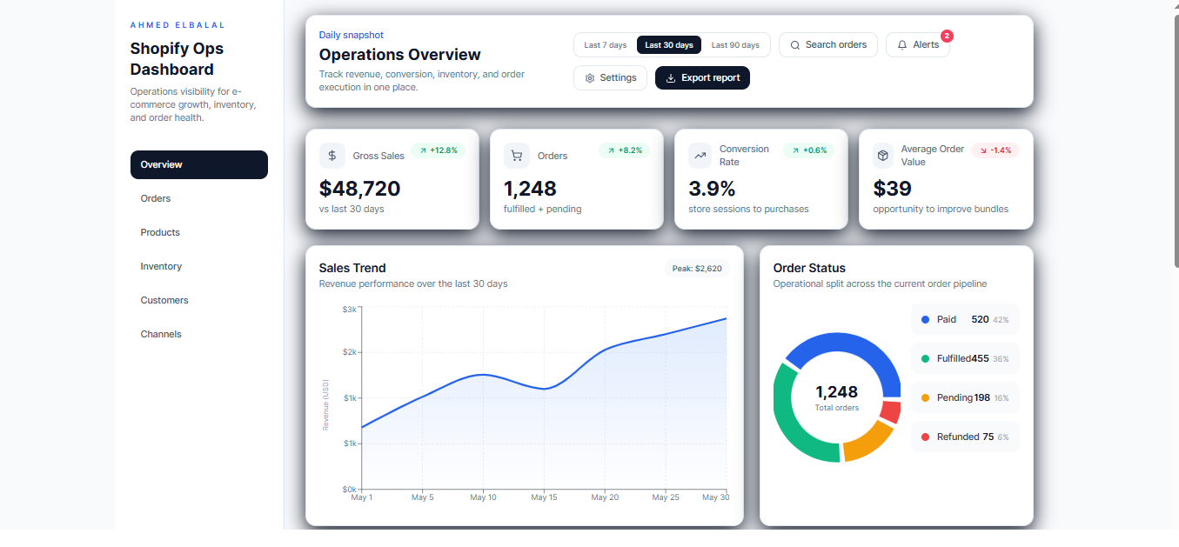Switch to the Last 7 days tab
Viewport: 1179px width, 547px height.
(x=606, y=44)
